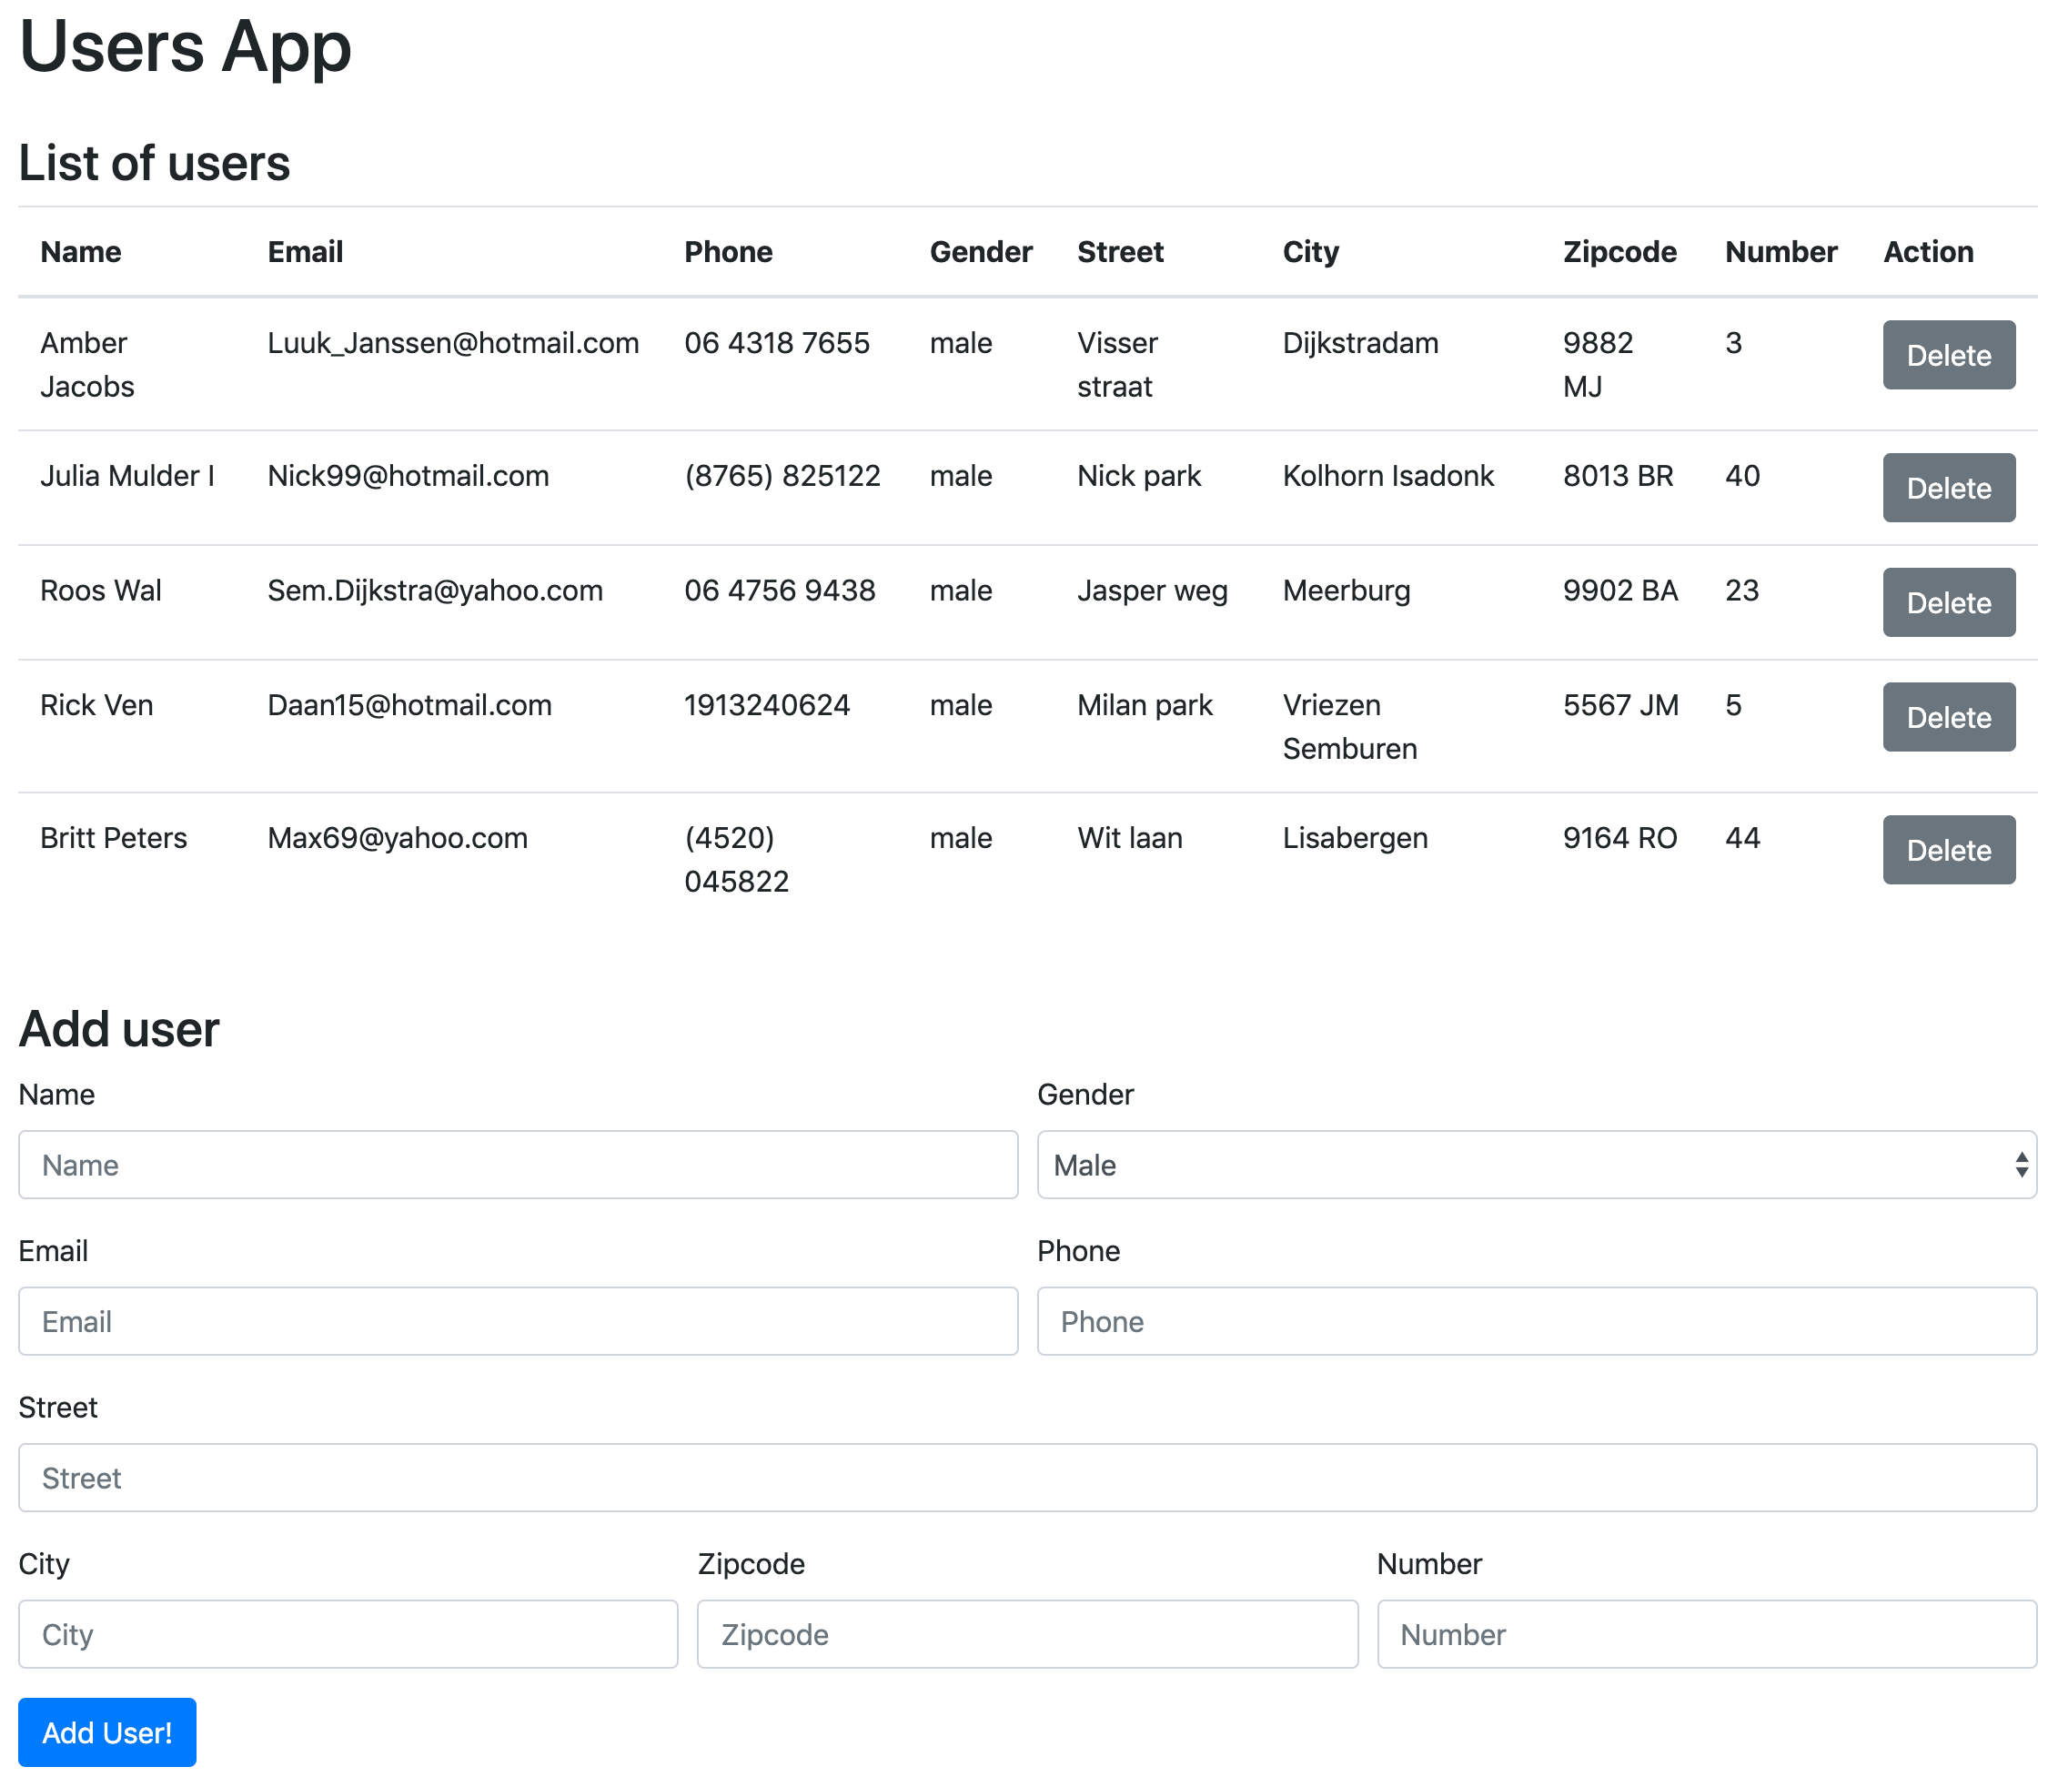
Task: Delete the Amber Jacobs user row
Action: (1947, 355)
